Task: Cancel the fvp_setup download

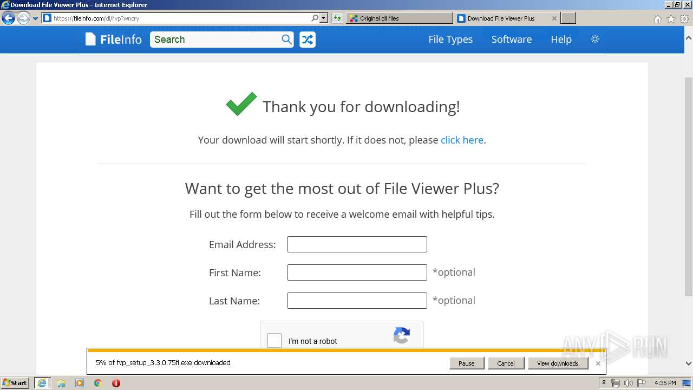Action: (x=506, y=363)
